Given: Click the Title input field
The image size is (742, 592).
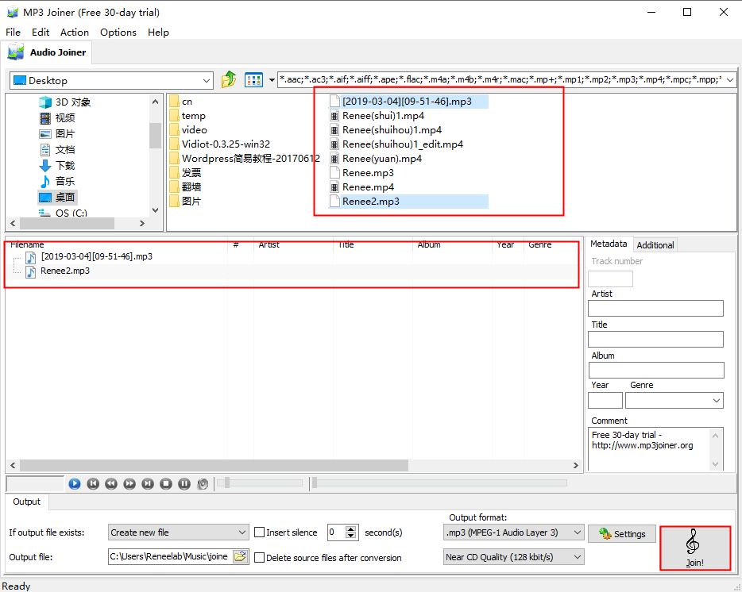Looking at the screenshot, I should (x=655, y=339).
